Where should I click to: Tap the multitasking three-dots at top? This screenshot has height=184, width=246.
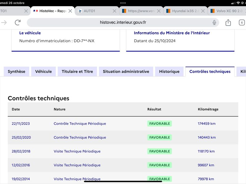(123, 3)
